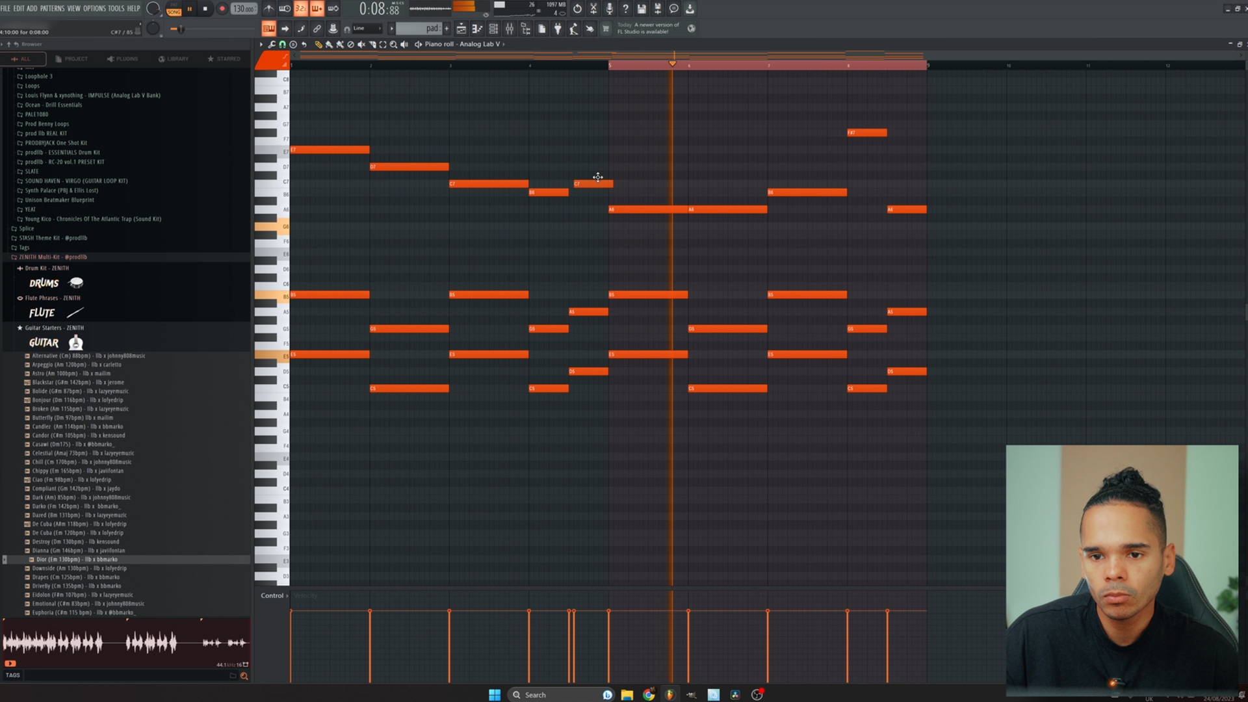Arm the record button
The height and width of the screenshot is (702, 1248).
pyautogui.click(x=222, y=9)
